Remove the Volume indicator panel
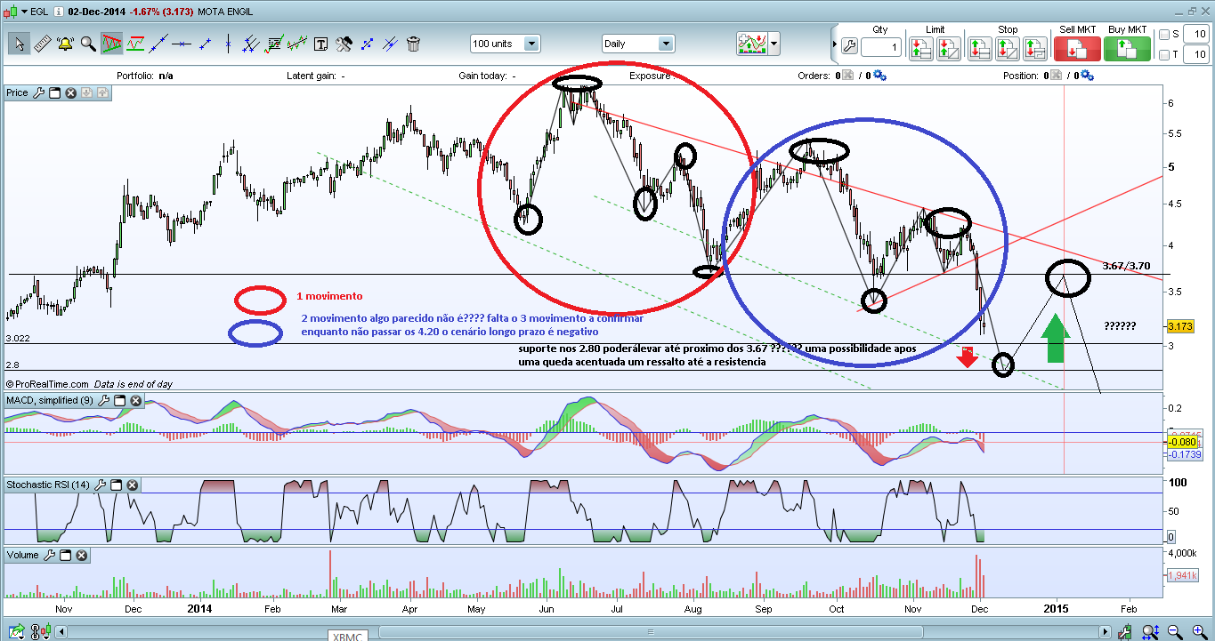This screenshot has height=641, width=1215. click(x=82, y=556)
